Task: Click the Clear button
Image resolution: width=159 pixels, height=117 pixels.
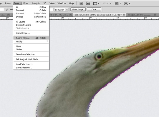Action: [94, 9]
